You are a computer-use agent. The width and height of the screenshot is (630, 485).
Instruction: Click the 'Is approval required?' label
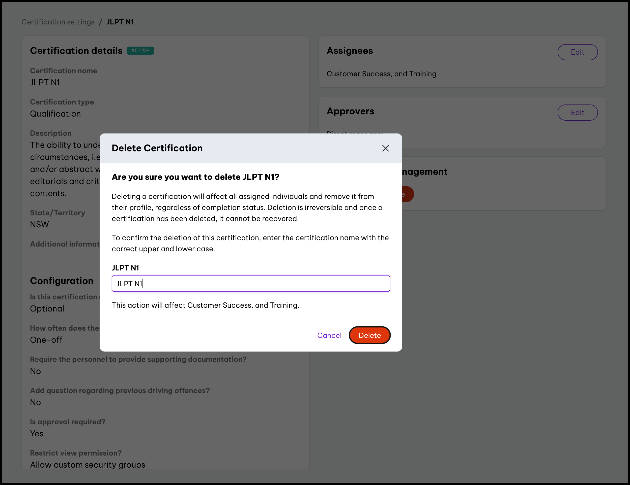coord(68,422)
